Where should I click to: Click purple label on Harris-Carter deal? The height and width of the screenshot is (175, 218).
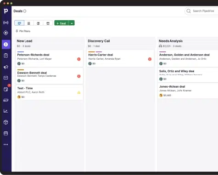[x=99, y=52]
